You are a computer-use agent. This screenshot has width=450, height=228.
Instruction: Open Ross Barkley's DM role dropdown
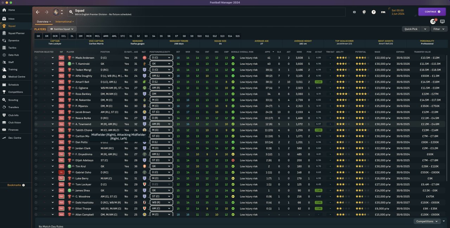click(x=161, y=94)
